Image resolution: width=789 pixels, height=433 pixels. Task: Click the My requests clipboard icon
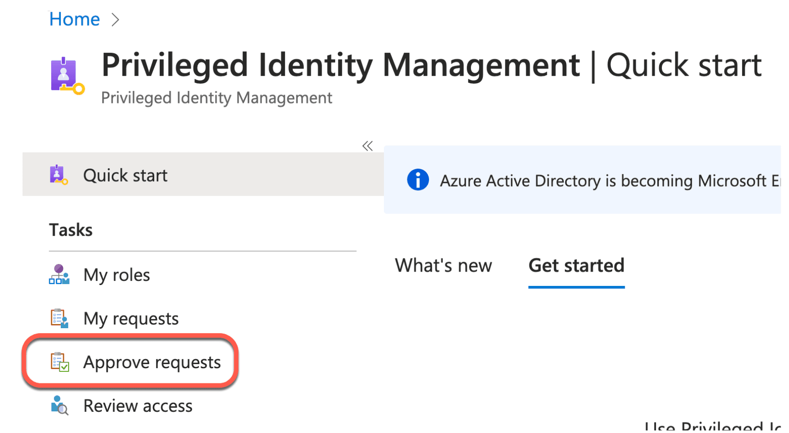59,318
